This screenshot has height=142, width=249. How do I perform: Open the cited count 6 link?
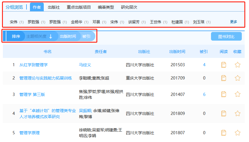204,94
